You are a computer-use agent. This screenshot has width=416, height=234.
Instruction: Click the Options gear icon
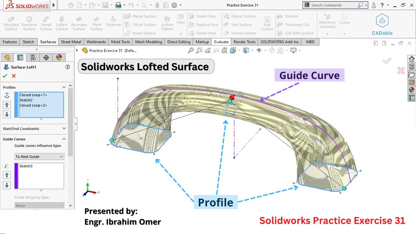pyautogui.click(x=175, y=5)
